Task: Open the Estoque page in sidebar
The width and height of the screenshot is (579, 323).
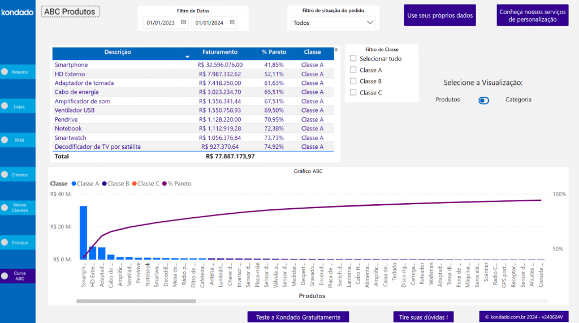Action: 18,243
